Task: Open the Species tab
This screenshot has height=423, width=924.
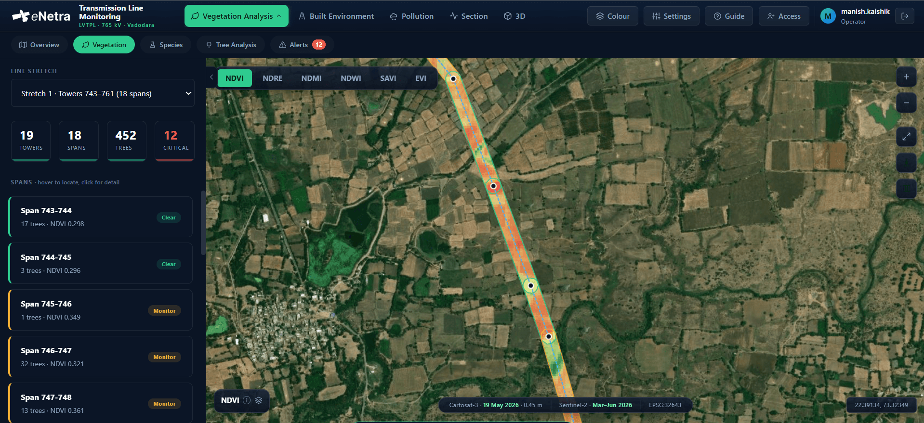Action: (166, 45)
